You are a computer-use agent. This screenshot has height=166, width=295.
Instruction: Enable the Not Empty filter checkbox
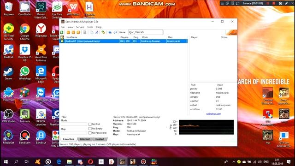tap(90, 129)
